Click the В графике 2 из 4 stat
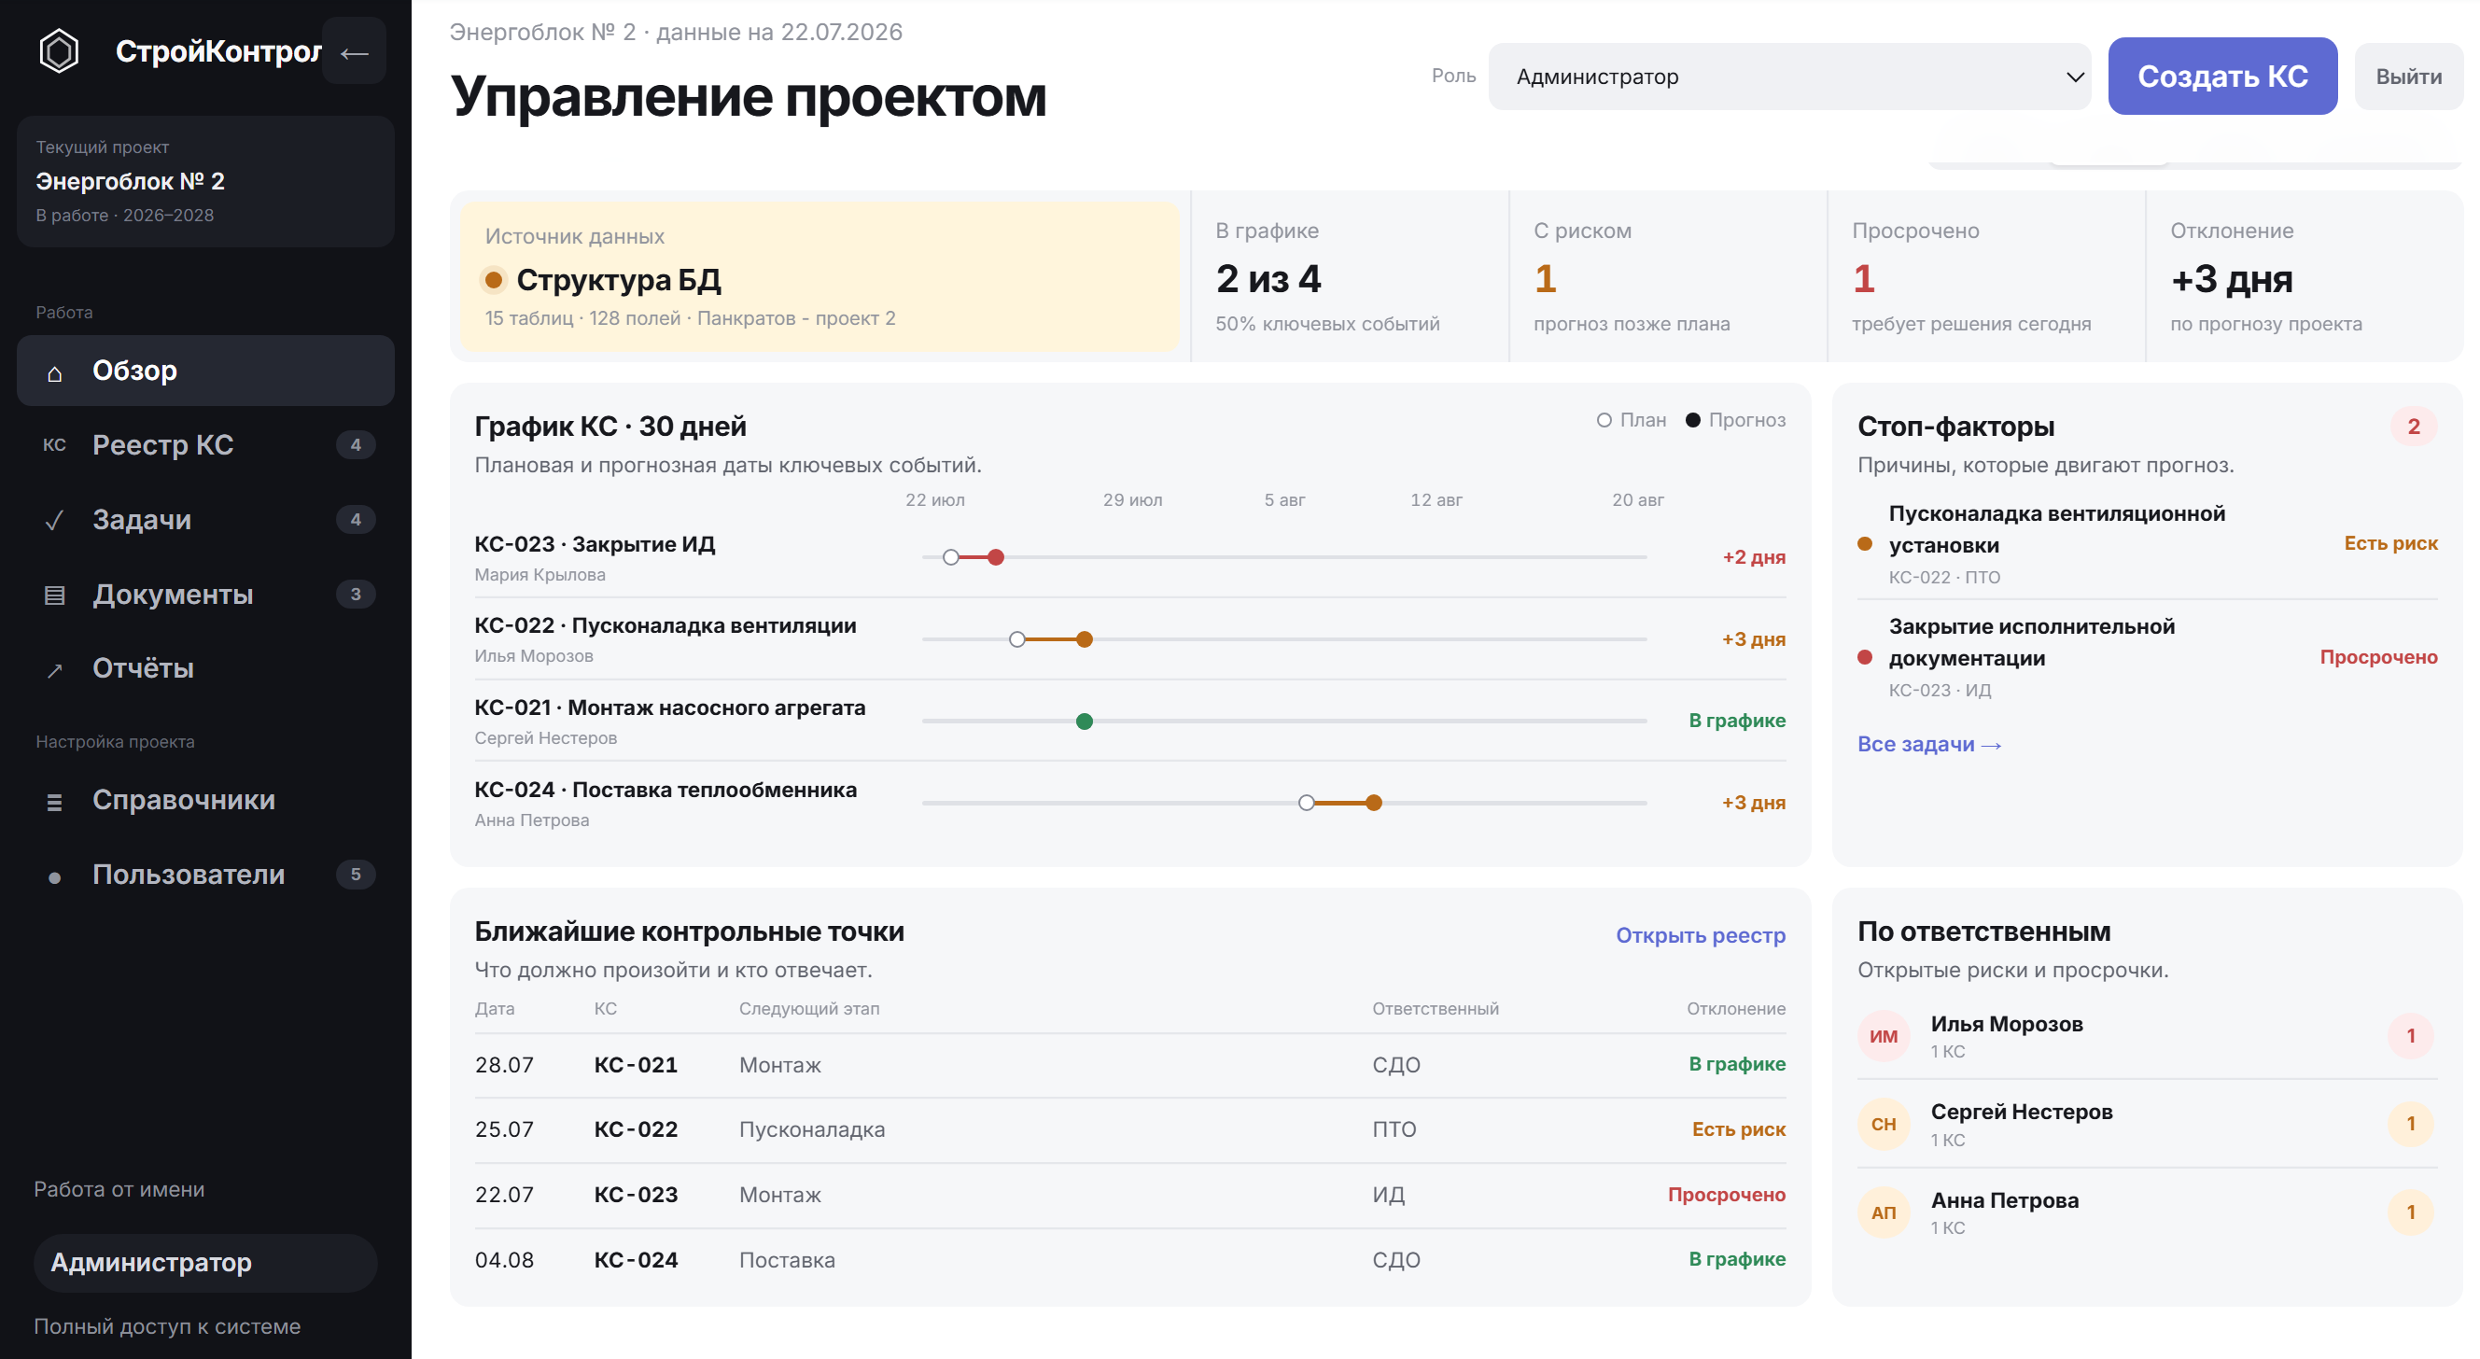 [x=1349, y=276]
